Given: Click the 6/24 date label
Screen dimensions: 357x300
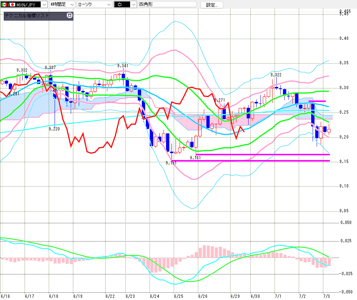Looking at the screenshot, I should click(155, 296).
